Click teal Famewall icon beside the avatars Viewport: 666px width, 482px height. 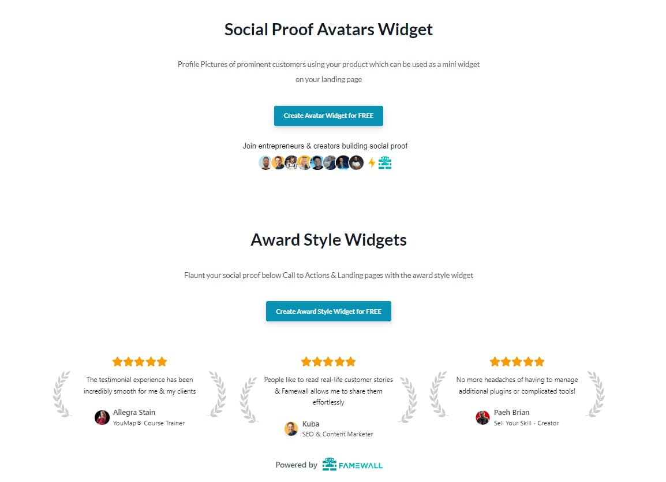tap(385, 163)
